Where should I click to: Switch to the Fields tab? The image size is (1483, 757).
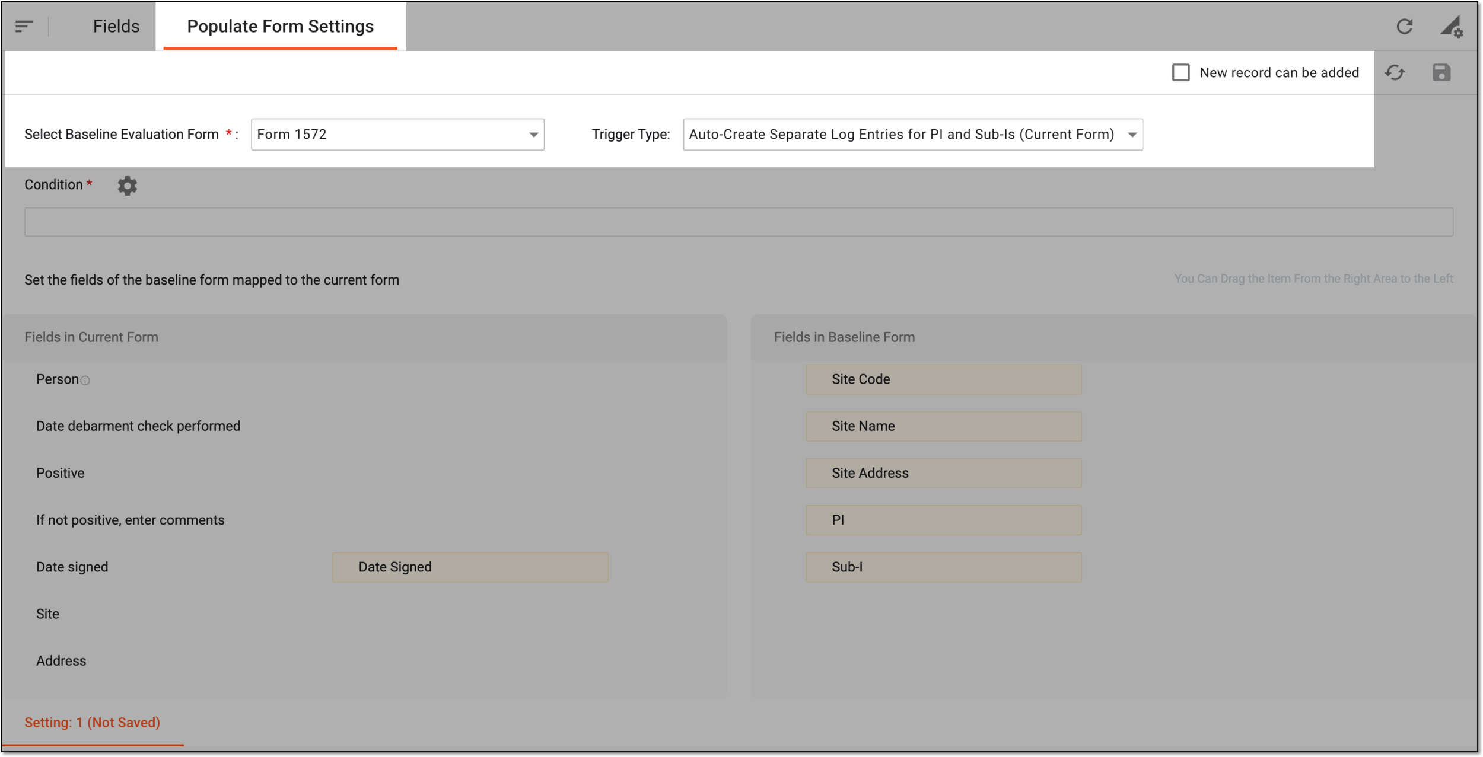pos(116,26)
